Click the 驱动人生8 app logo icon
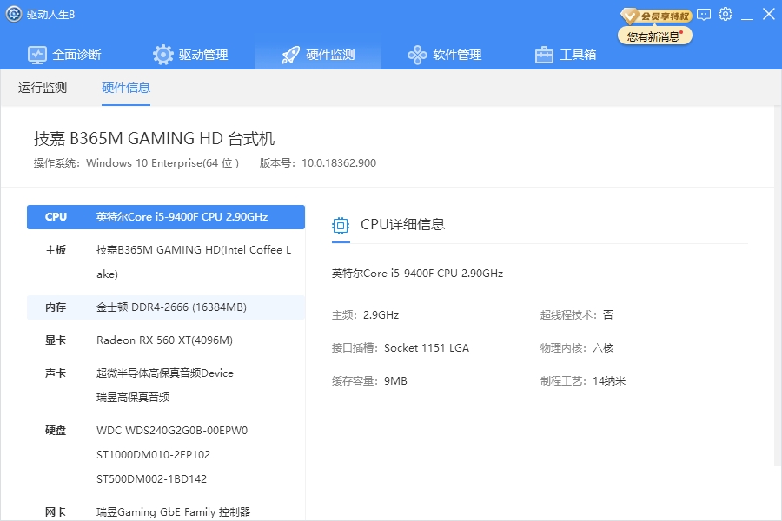This screenshot has height=521, width=782. (14, 14)
